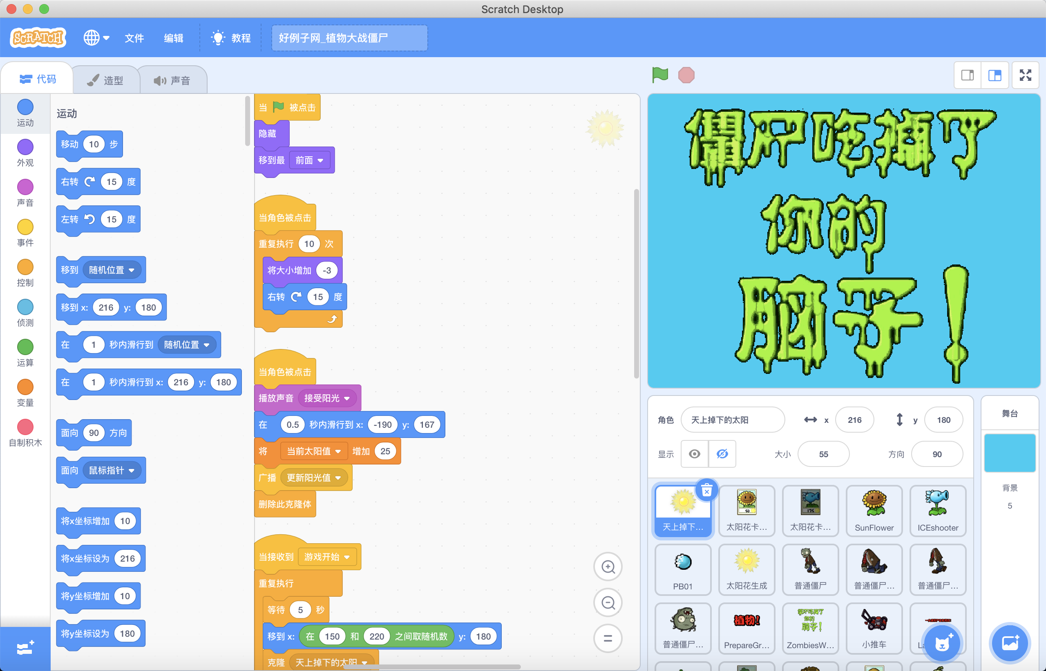Click the sprite x coordinate field

point(854,420)
